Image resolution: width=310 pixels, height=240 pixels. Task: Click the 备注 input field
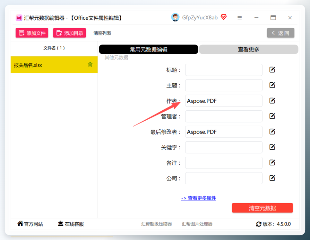pos(224,162)
